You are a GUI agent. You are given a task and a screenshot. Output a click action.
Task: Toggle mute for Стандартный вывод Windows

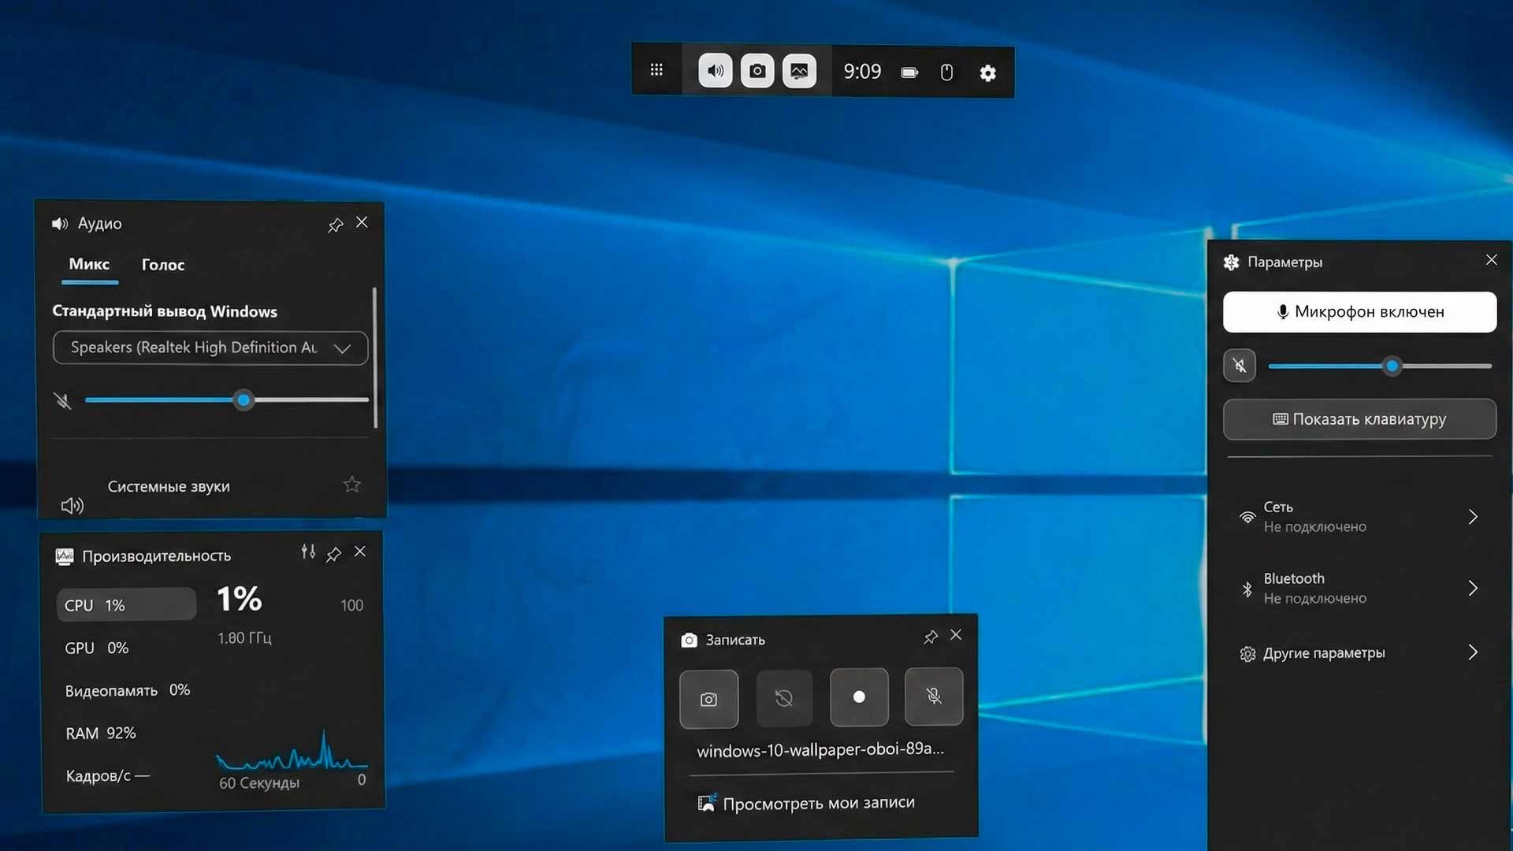(62, 401)
